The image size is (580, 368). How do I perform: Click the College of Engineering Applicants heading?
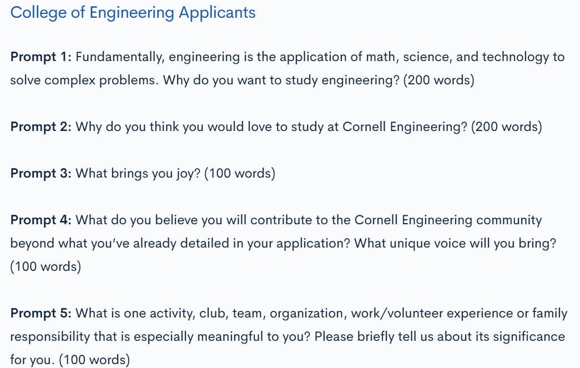133,13
